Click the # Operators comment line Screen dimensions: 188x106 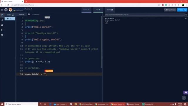coord(32,59)
